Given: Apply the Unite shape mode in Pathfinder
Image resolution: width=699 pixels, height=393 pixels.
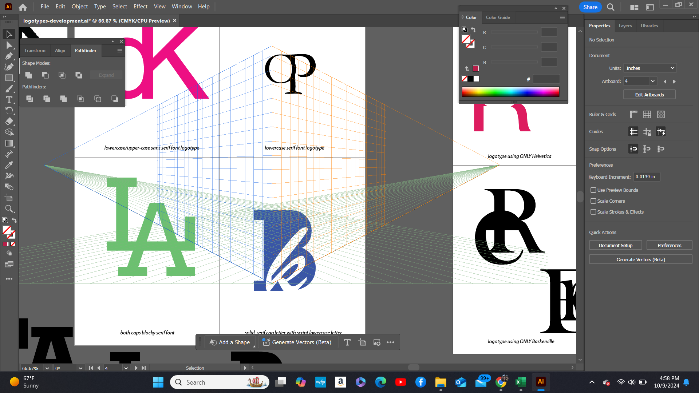Looking at the screenshot, I should coord(28,75).
